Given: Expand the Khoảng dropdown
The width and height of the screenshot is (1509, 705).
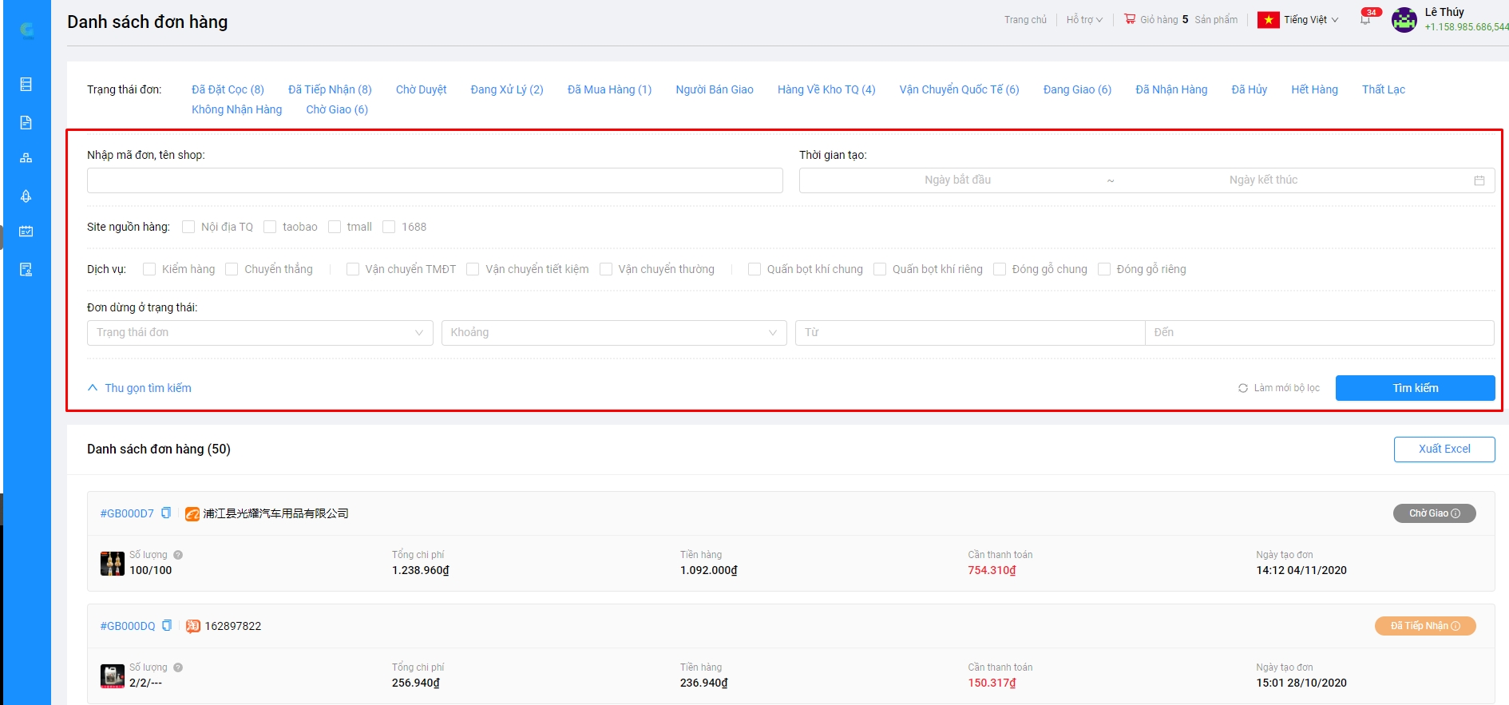Looking at the screenshot, I should tap(613, 333).
